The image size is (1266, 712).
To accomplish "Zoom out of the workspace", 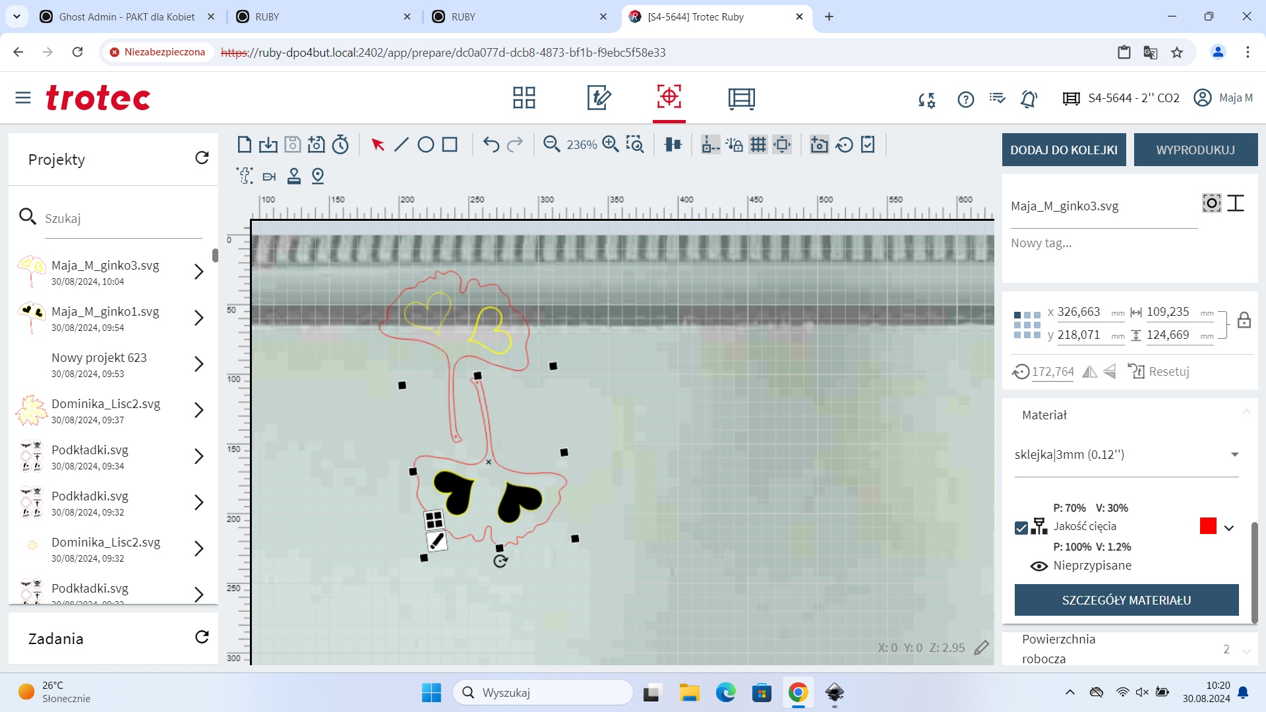I will (552, 144).
